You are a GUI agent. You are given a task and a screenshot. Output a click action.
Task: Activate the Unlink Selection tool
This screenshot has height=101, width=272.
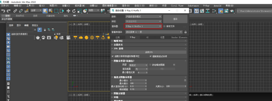pos(21,11)
